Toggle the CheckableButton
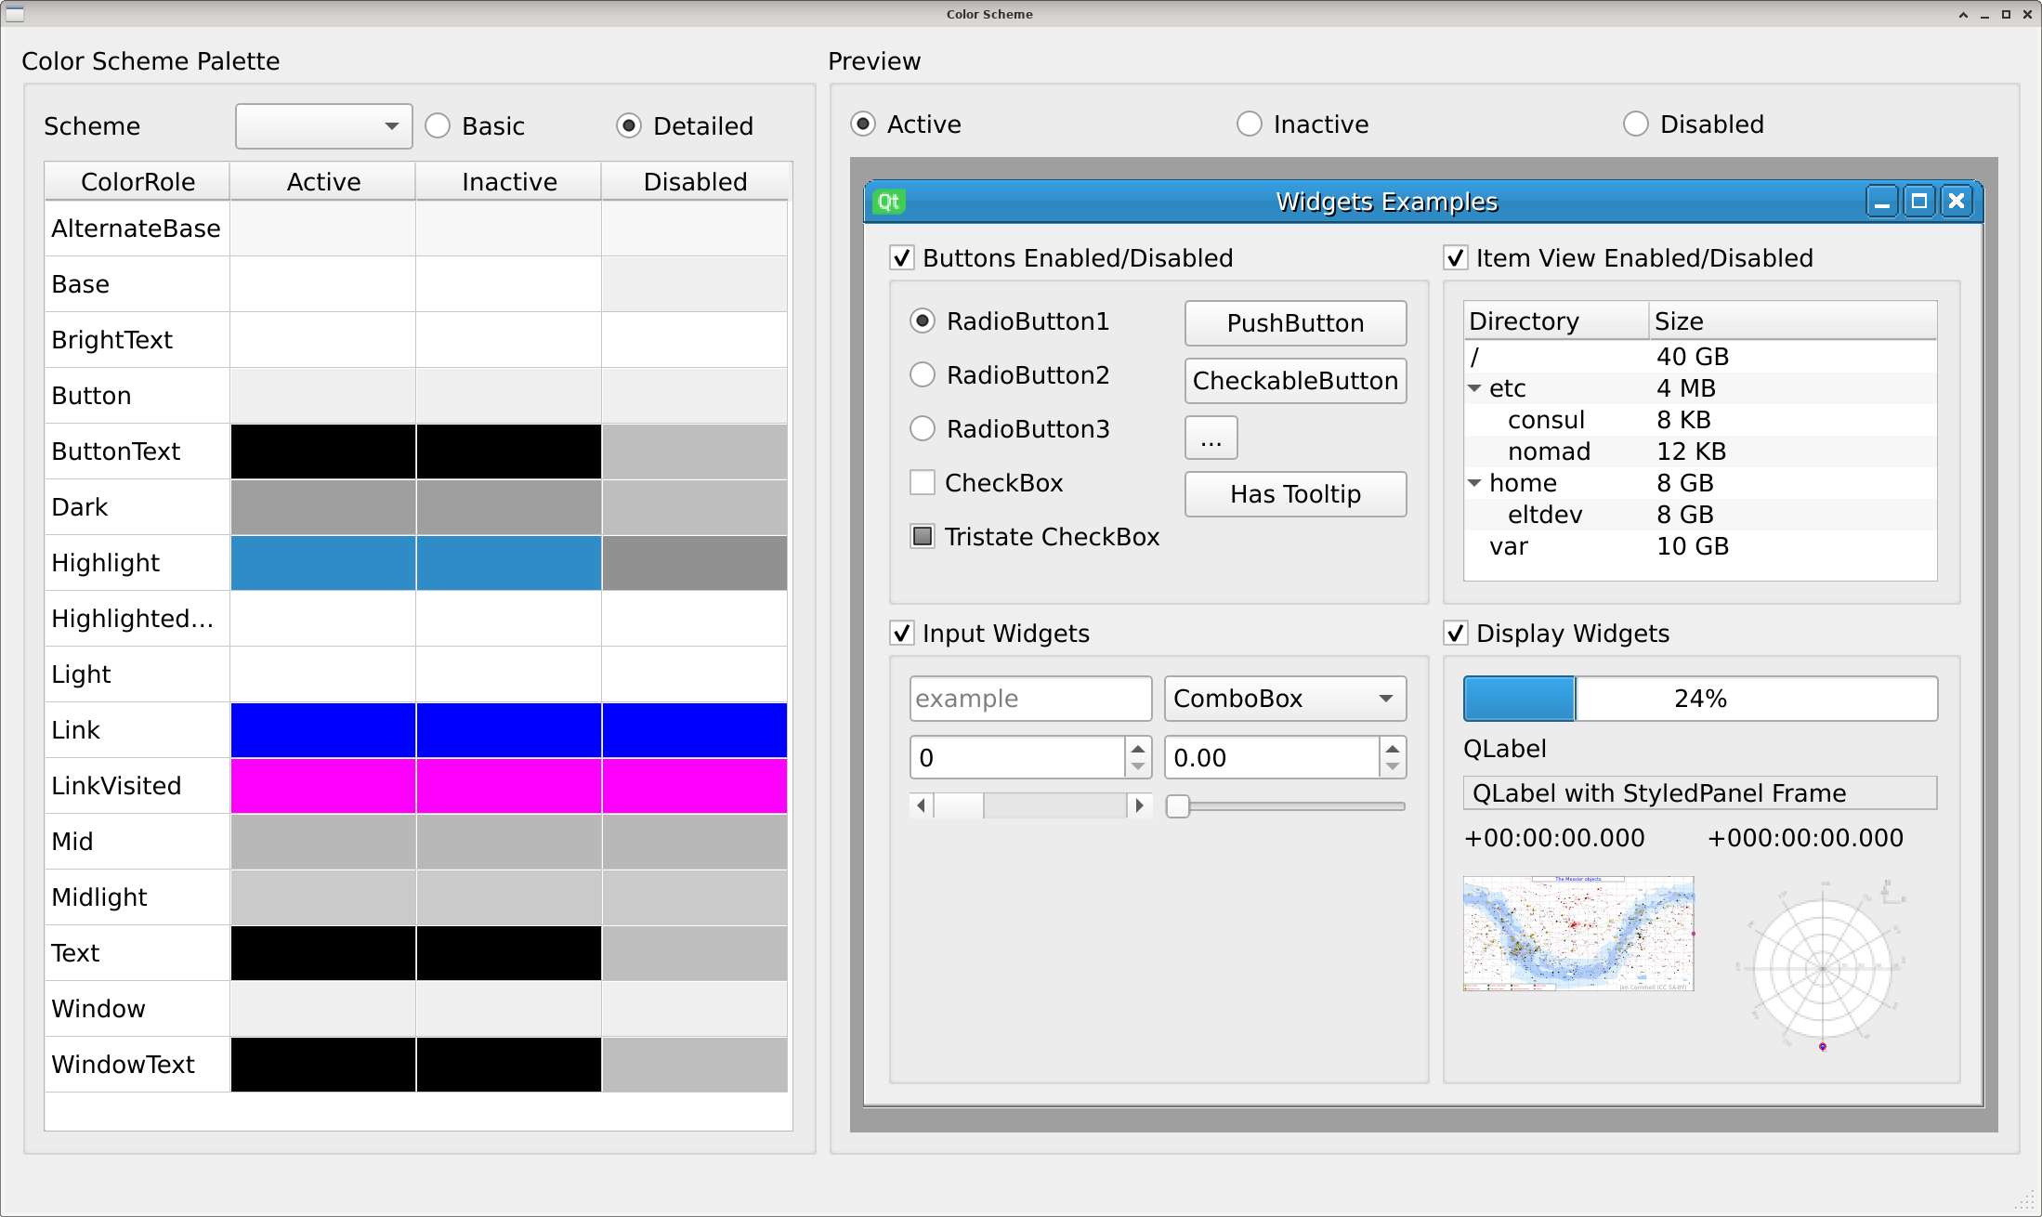2042x1217 pixels. (1295, 381)
